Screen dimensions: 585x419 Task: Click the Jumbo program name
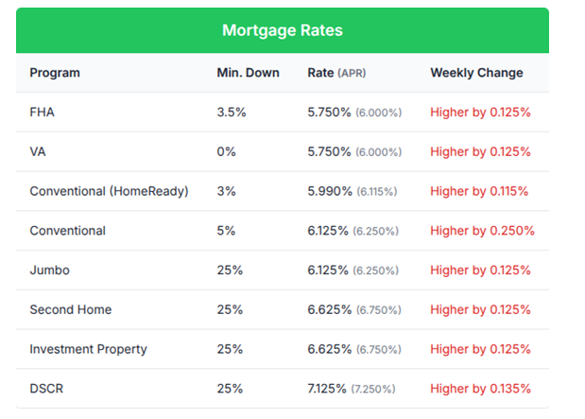(49, 271)
